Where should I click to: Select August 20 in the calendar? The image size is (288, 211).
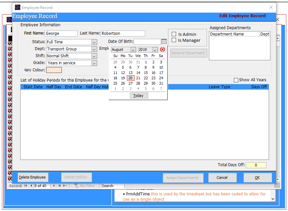(131, 78)
